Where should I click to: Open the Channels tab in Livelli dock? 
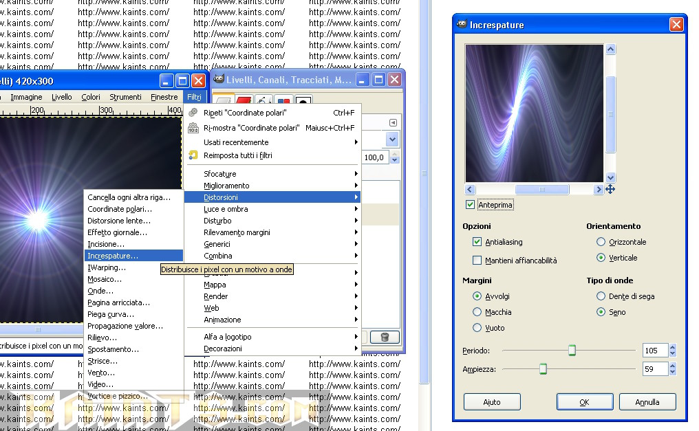[x=244, y=100]
